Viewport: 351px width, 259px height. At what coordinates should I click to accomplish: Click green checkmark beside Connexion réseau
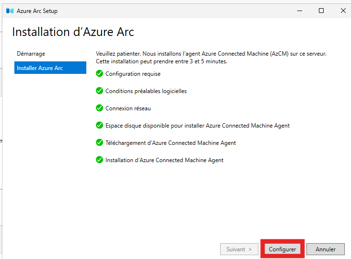pos(99,108)
